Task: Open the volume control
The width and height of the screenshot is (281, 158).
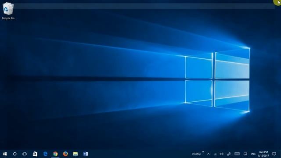Action: [x=221, y=154]
